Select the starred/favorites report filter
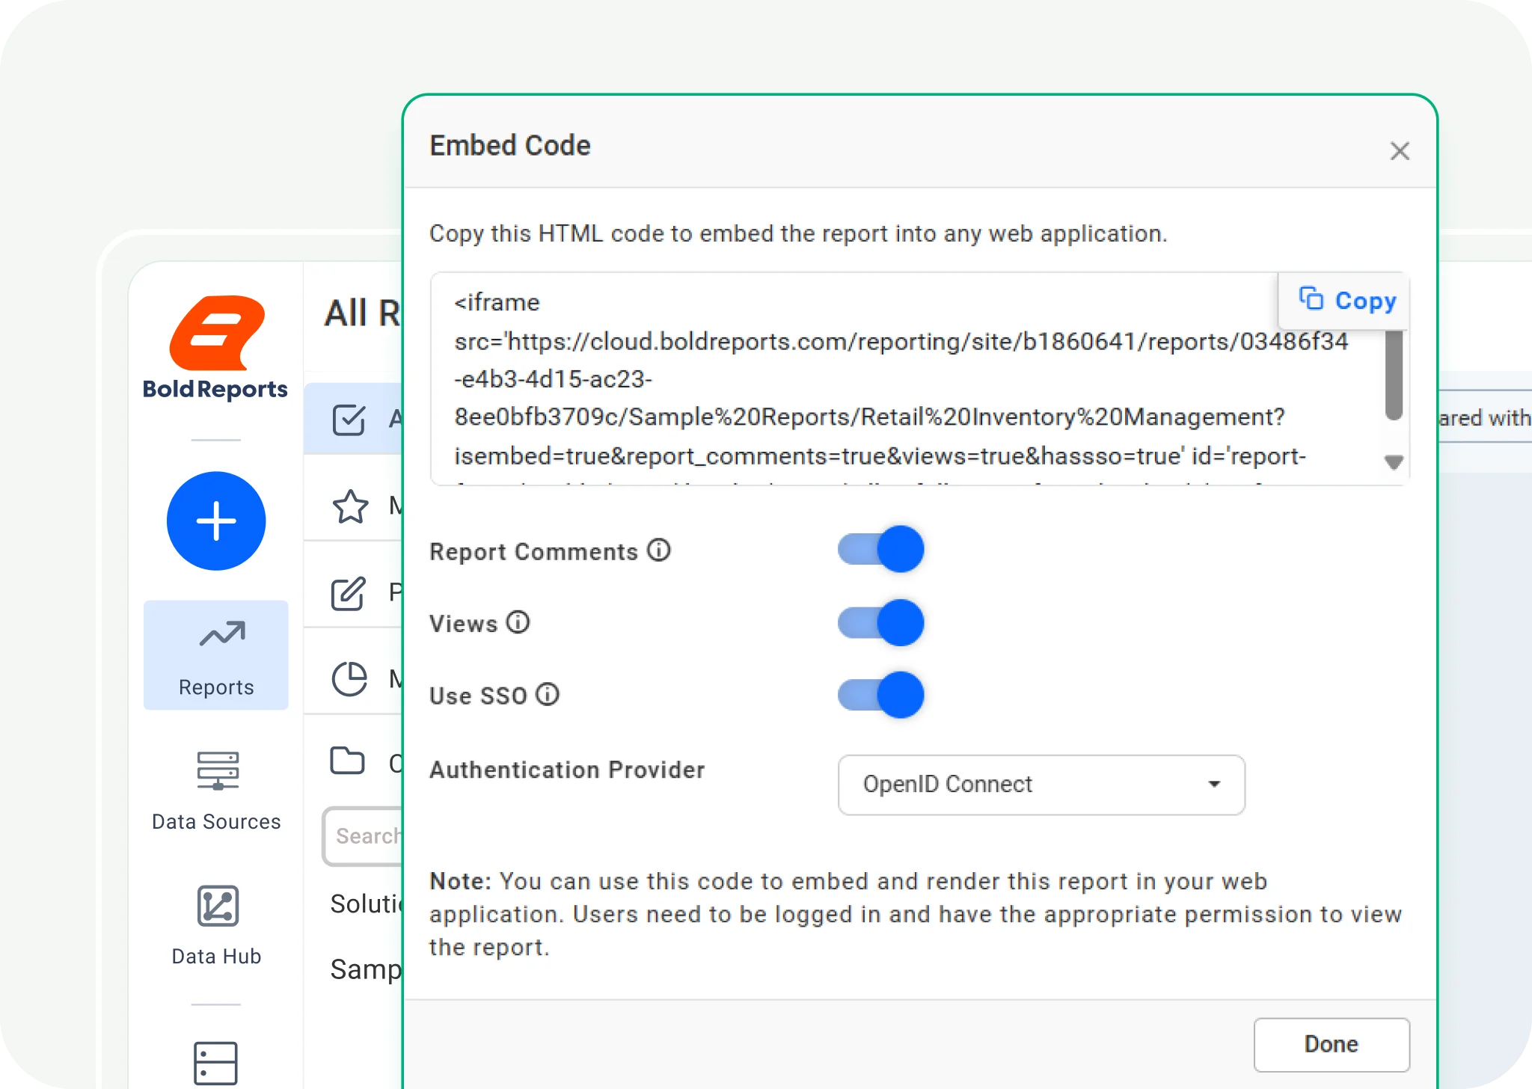 click(x=349, y=509)
